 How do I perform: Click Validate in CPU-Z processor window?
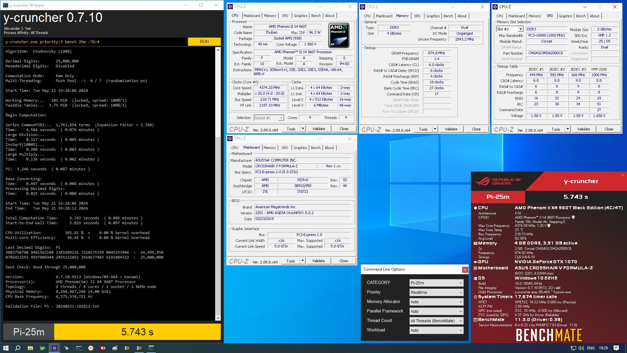tap(319, 129)
